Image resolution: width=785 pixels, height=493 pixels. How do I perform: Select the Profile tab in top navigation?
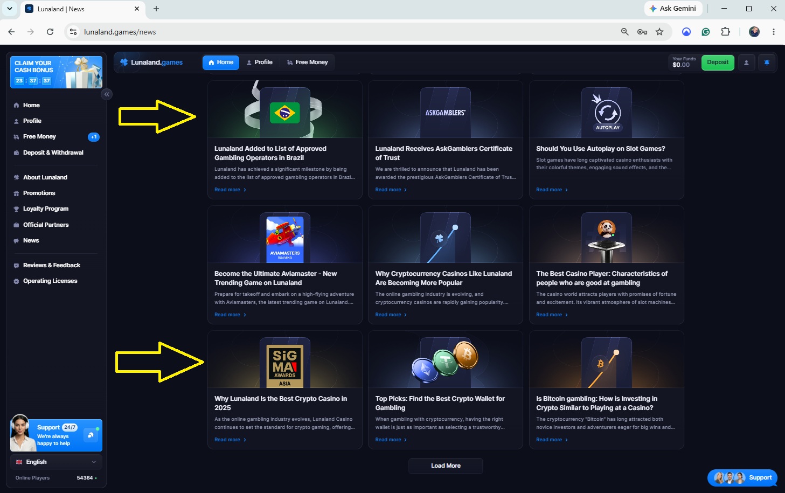[x=259, y=63]
